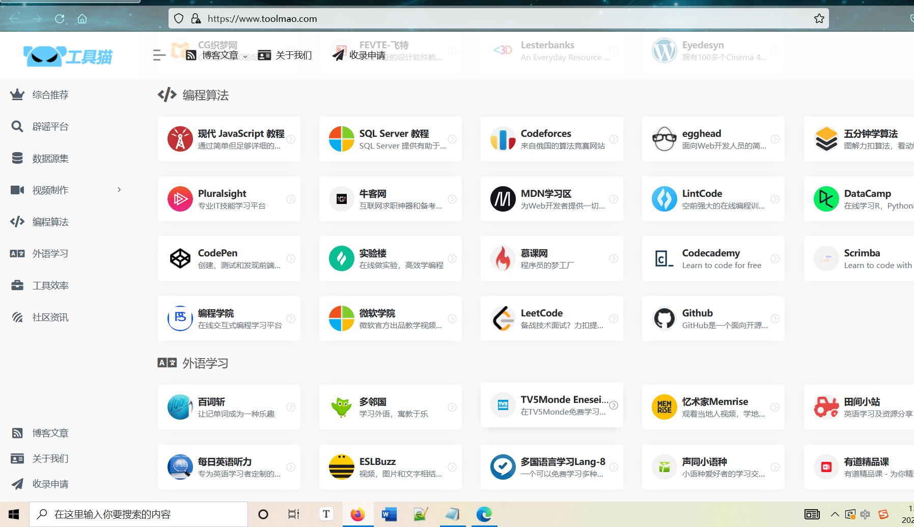This screenshot has height=527, width=914.
Task: Click the Codecademy logo icon
Action: (664, 258)
